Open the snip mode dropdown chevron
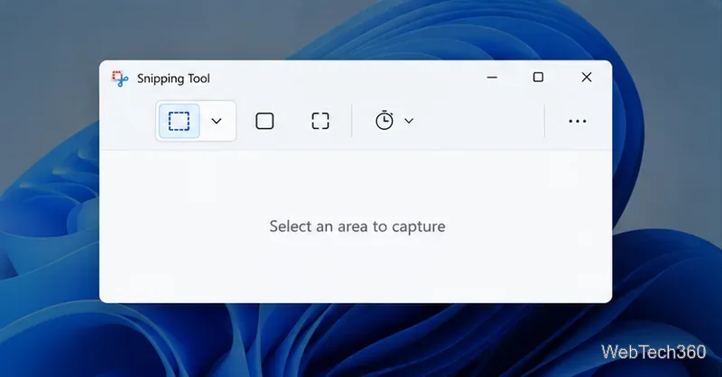Image resolution: width=722 pixels, height=377 pixels. (x=217, y=121)
